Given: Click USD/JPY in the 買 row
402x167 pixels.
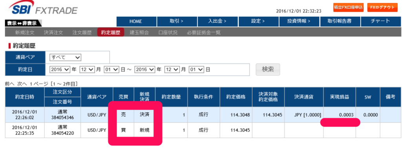Looking at the screenshot, I should [x=97, y=130].
